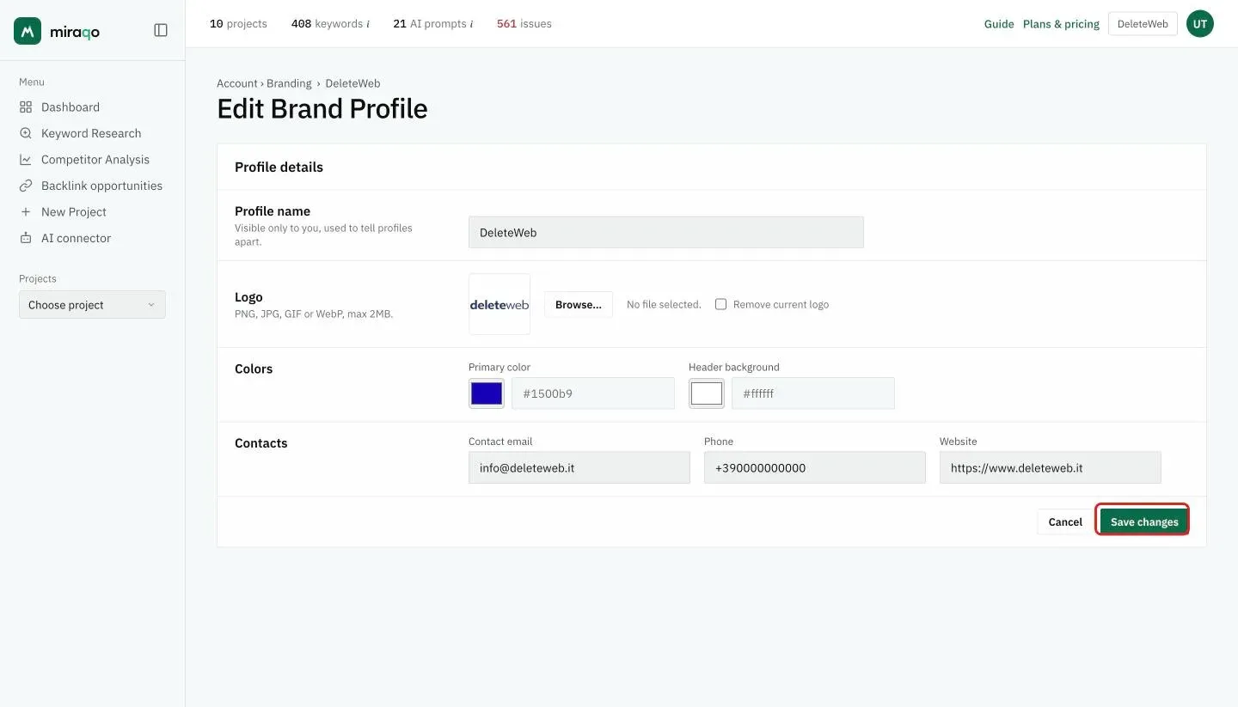Click the 561 issues counter

point(524,24)
